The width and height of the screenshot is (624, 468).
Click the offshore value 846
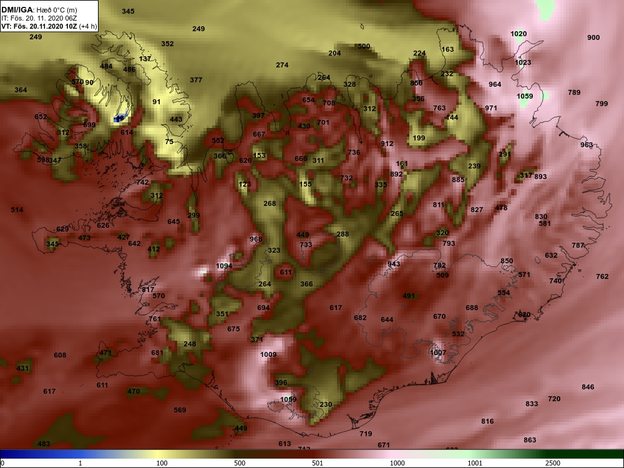click(588, 387)
